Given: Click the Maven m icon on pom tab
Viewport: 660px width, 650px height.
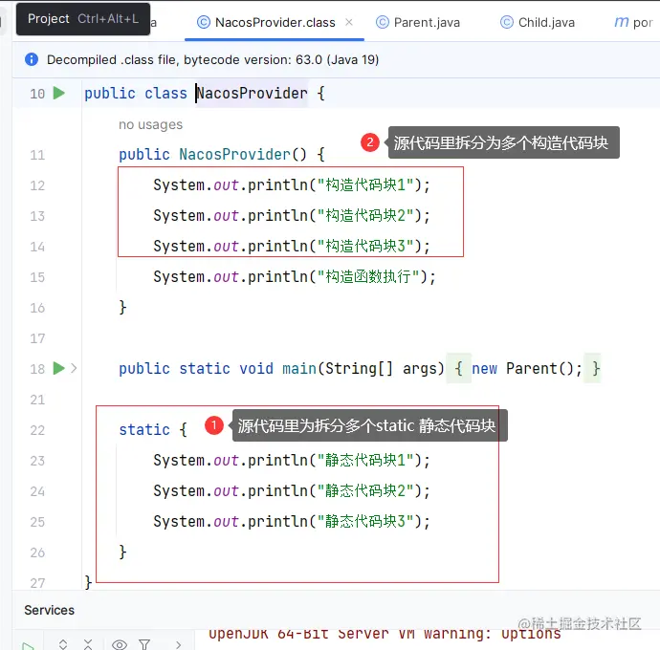Looking at the screenshot, I should click(622, 21).
